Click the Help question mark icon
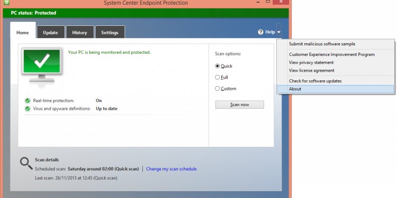This screenshot has height=198, width=397. [260, 32]
